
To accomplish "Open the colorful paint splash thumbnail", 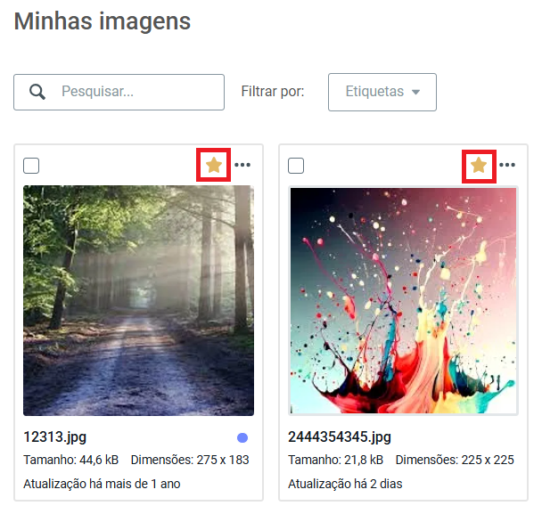I will (x=404, y=300).
